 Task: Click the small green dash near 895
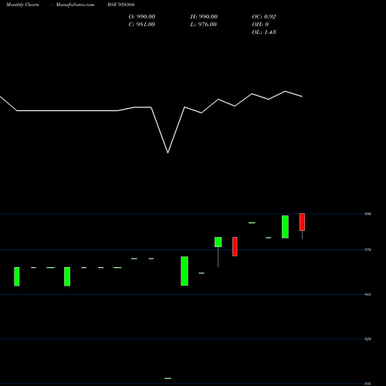168,378
